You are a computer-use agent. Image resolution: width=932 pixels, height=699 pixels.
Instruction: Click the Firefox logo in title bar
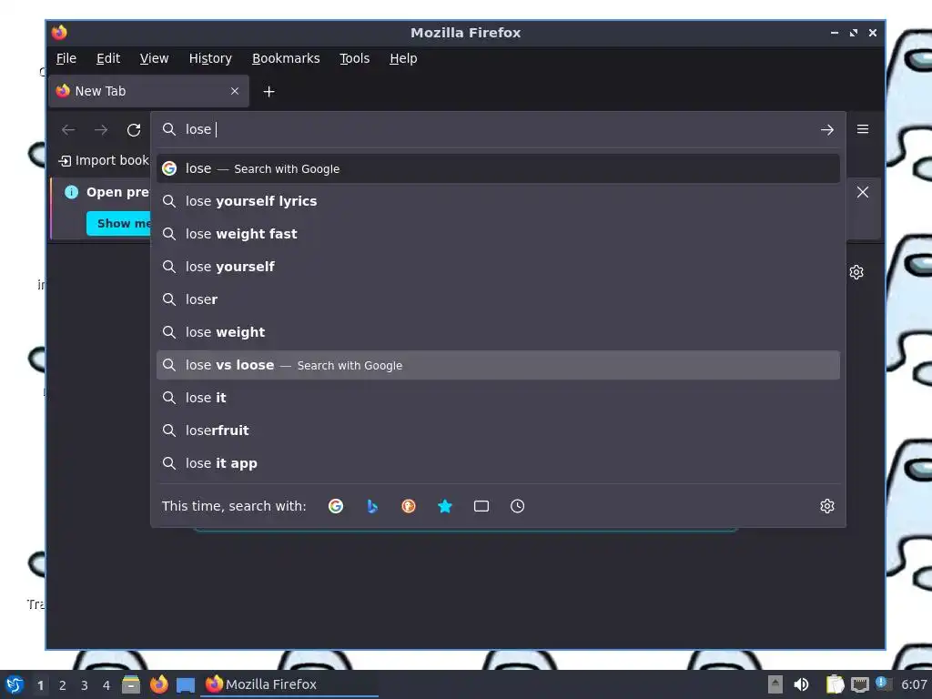coord(59,32)
